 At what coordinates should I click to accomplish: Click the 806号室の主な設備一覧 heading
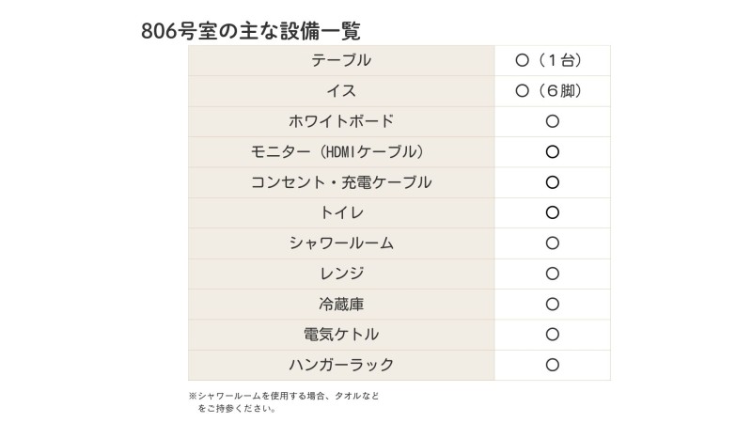(x=251, y=30)
